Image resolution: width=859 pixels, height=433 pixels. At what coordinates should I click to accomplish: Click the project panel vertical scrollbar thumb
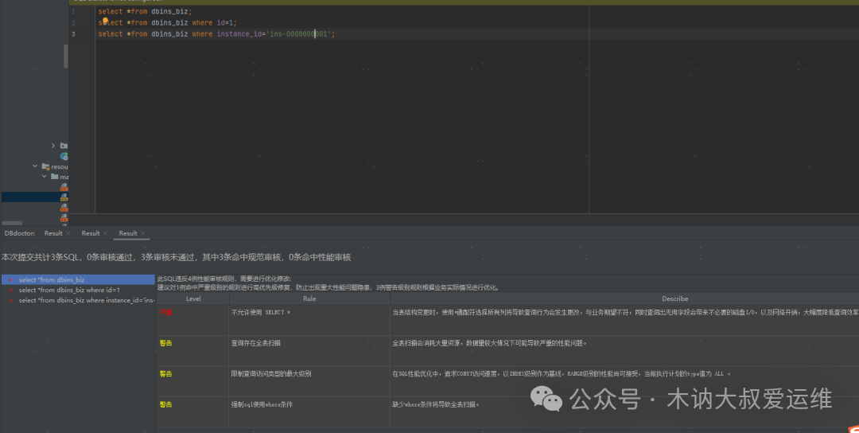(x=66, y=57)
